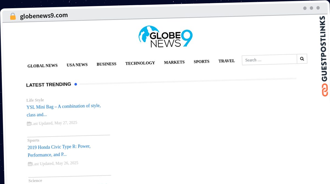The height and width of the screenshot is (184, 330).
Task: Open the Travel section
Action: (x=227, y=61)
